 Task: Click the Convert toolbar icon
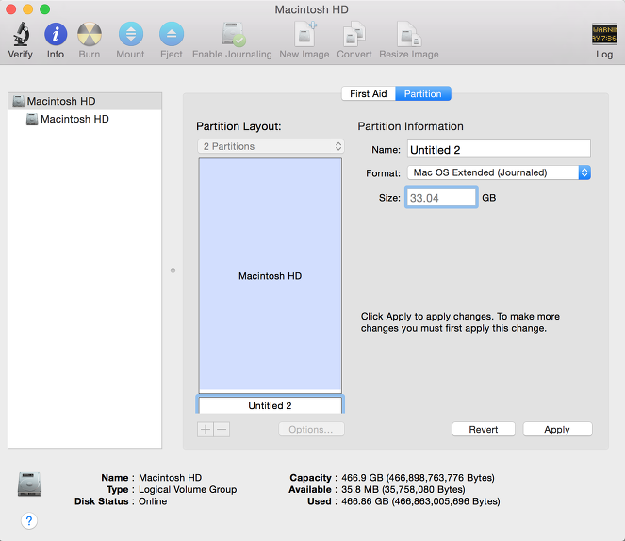click(354, 34)
